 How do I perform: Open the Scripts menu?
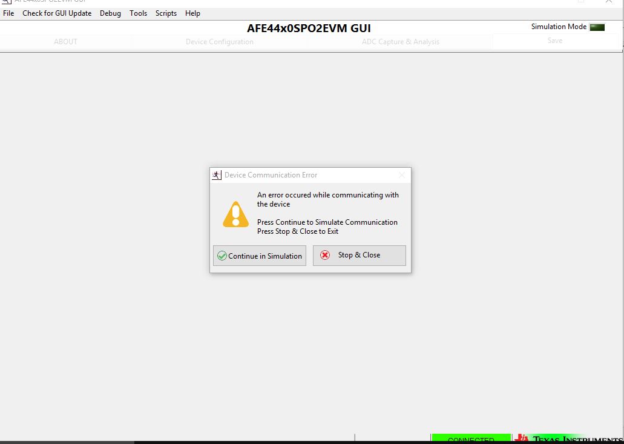click(166, 13)
